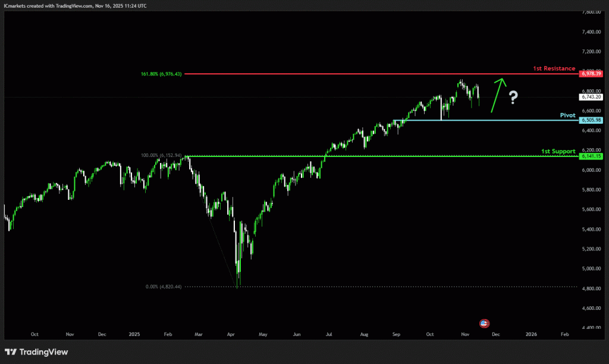Click the Apr label on time axis
Image resolution: width=609 pixels, height=364 pixels.
[x=230, y=335]
